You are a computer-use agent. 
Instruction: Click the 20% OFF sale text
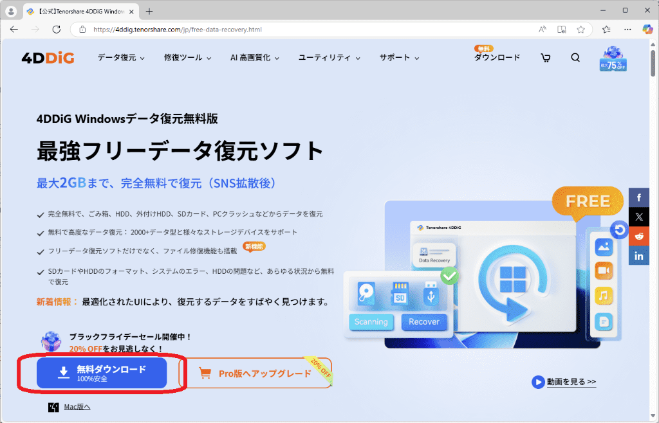86,348
